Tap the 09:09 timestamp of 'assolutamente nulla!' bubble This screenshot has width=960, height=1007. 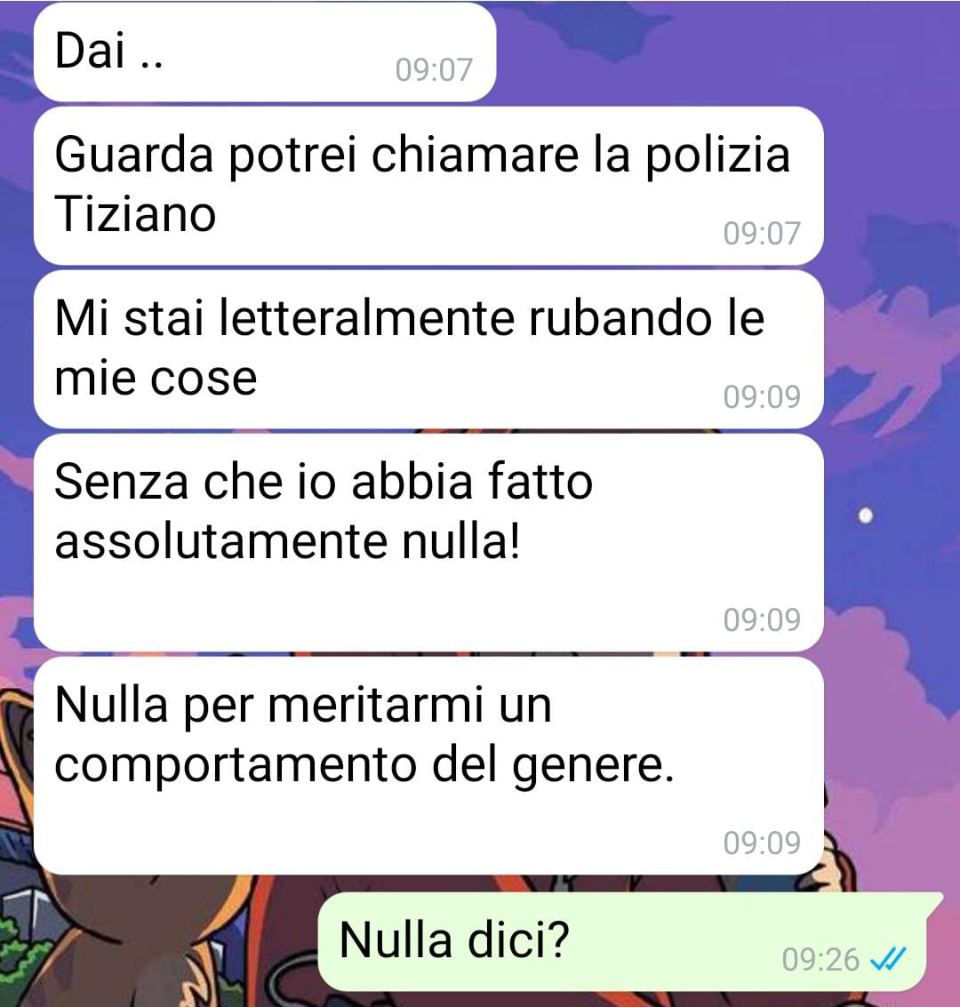click(762, 619)
